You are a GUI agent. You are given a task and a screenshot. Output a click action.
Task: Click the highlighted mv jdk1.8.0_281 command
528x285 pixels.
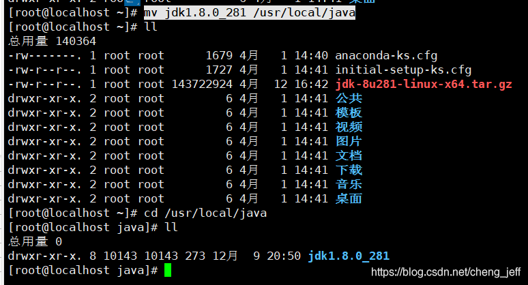pyautogui.click(x=250, y=13)
